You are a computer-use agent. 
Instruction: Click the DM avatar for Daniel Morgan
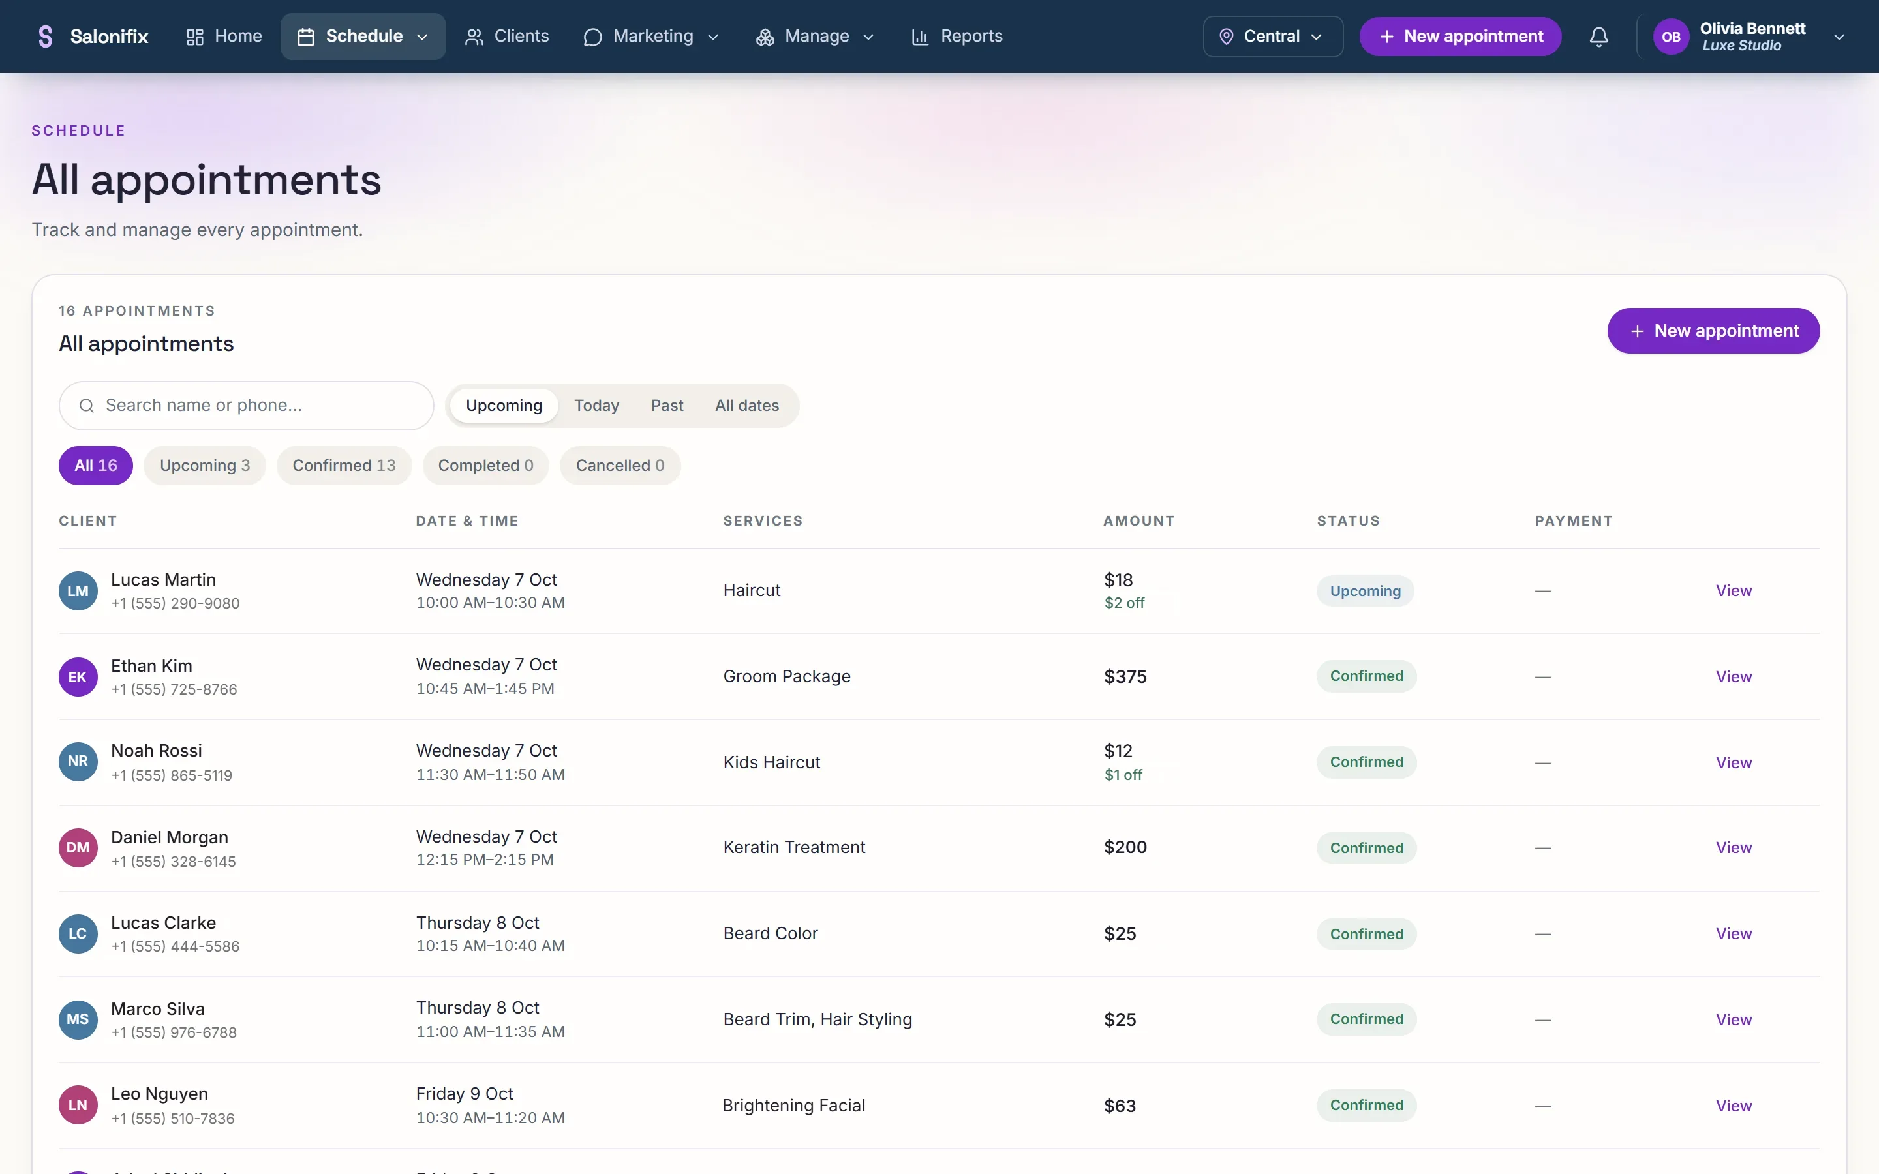78,847
